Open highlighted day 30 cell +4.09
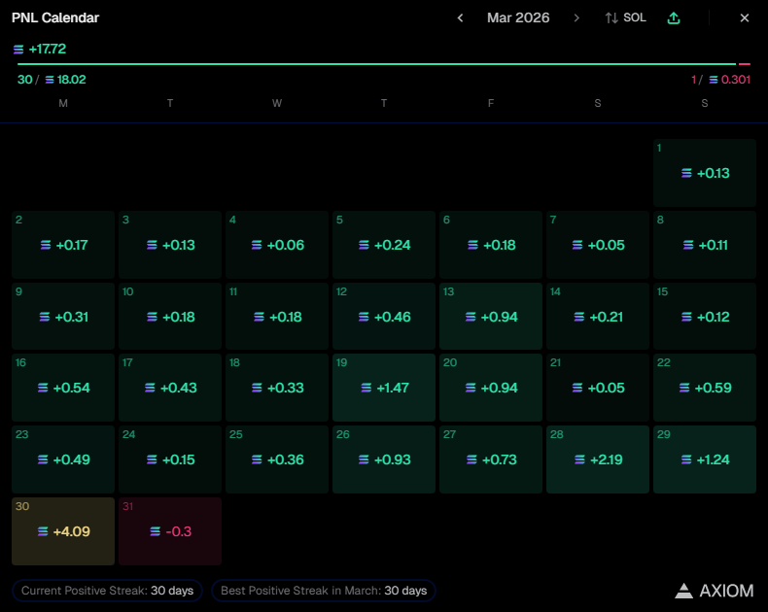 (x=63, y=531)
